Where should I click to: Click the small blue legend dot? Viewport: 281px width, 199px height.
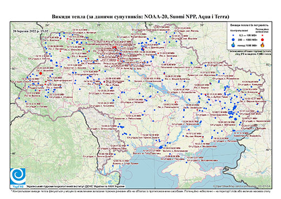233,36
